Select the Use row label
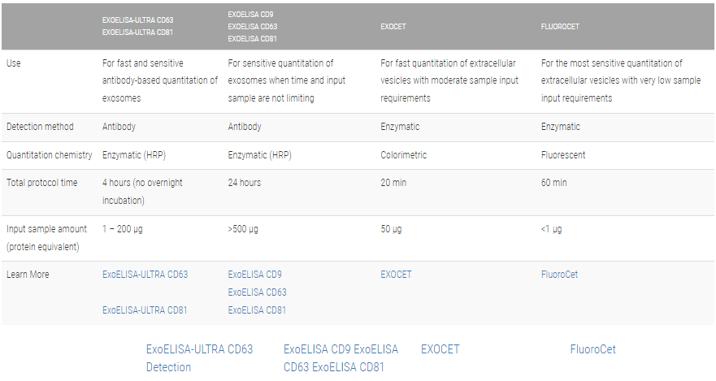The width and height of the screenshot is (716, 381). tap(13, 63)
